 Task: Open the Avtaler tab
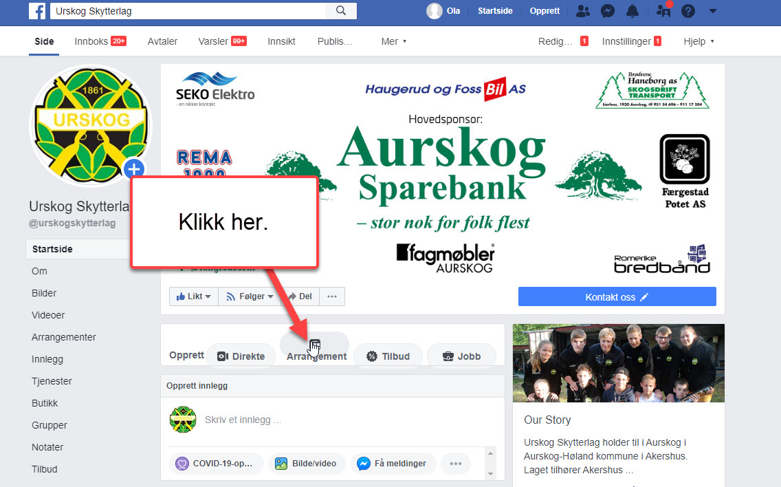click(x=162, y=41)
